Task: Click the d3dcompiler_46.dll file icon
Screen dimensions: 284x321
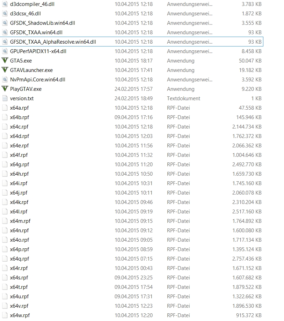Action: coord(5,4)
